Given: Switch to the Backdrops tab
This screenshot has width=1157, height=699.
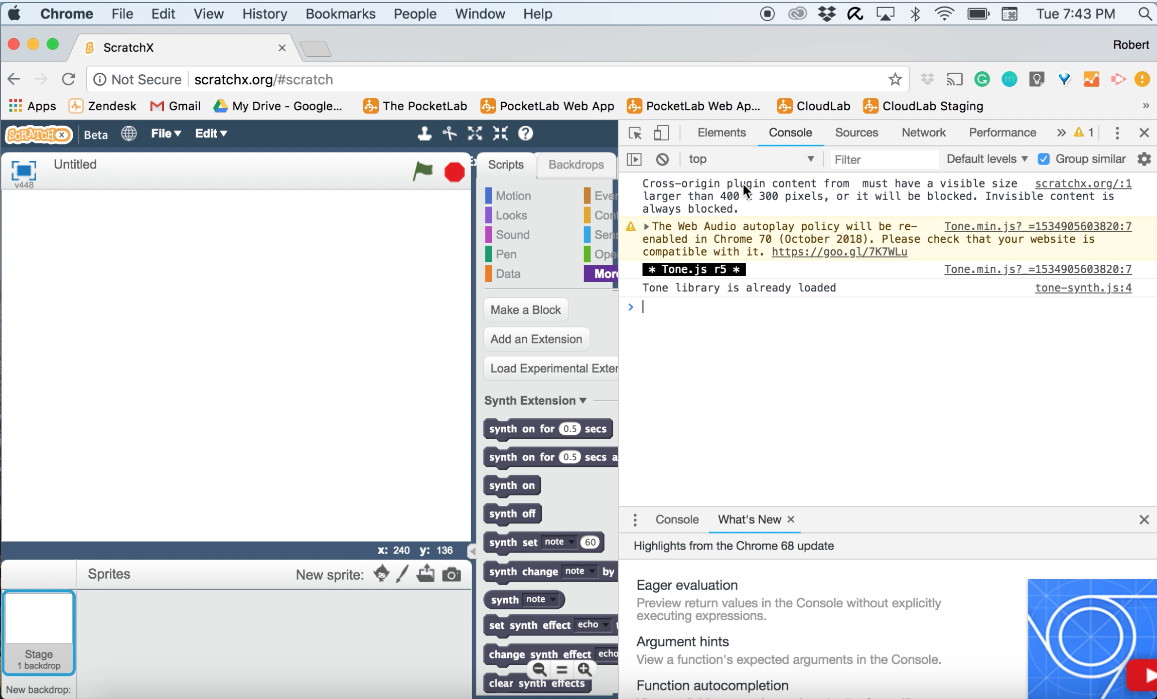Looking at the screenshot, I should pyautogui.click(x=576, y=164).
